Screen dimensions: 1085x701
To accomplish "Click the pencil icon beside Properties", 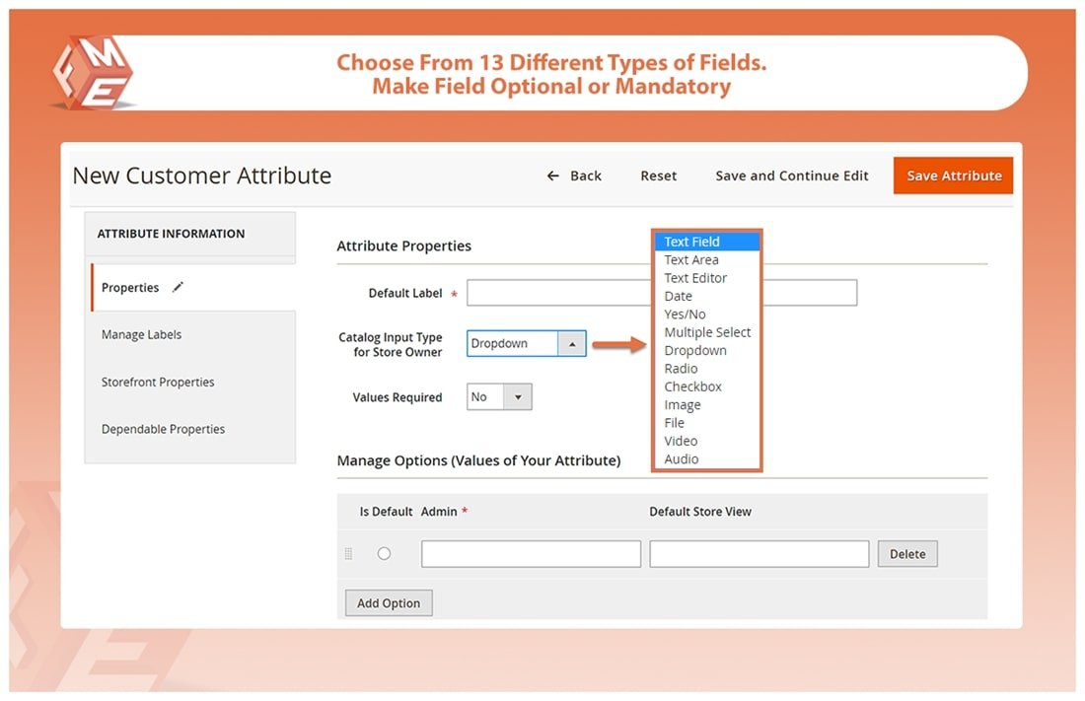I will click(178, 287).
